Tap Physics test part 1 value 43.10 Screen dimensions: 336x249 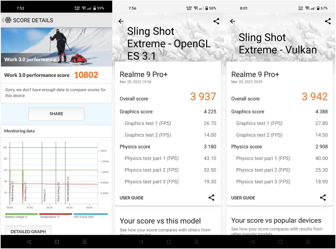(x=210, y=158)
